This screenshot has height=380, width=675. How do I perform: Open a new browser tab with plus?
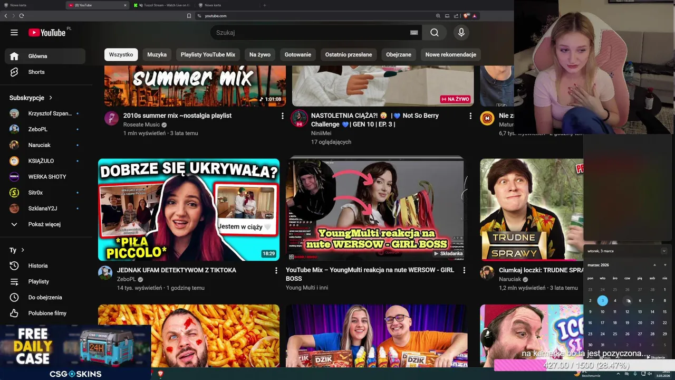(265, 5)
